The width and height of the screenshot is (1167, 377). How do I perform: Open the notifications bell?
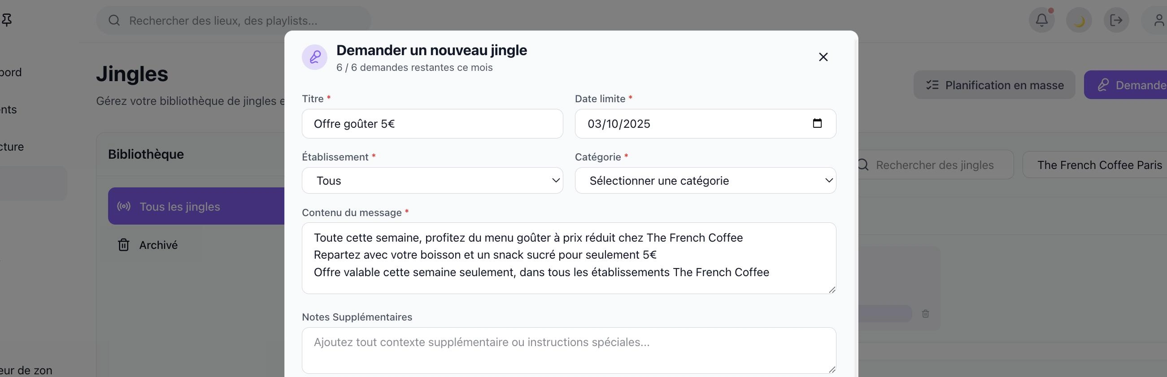(1041, 20)
